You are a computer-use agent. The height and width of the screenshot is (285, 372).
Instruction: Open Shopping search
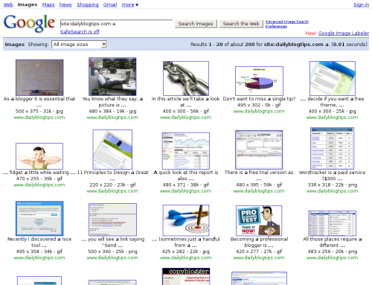tap(88, 4)
